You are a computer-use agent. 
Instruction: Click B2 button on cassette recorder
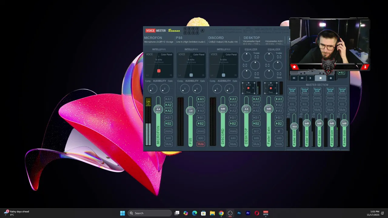[x=341, y=73]
